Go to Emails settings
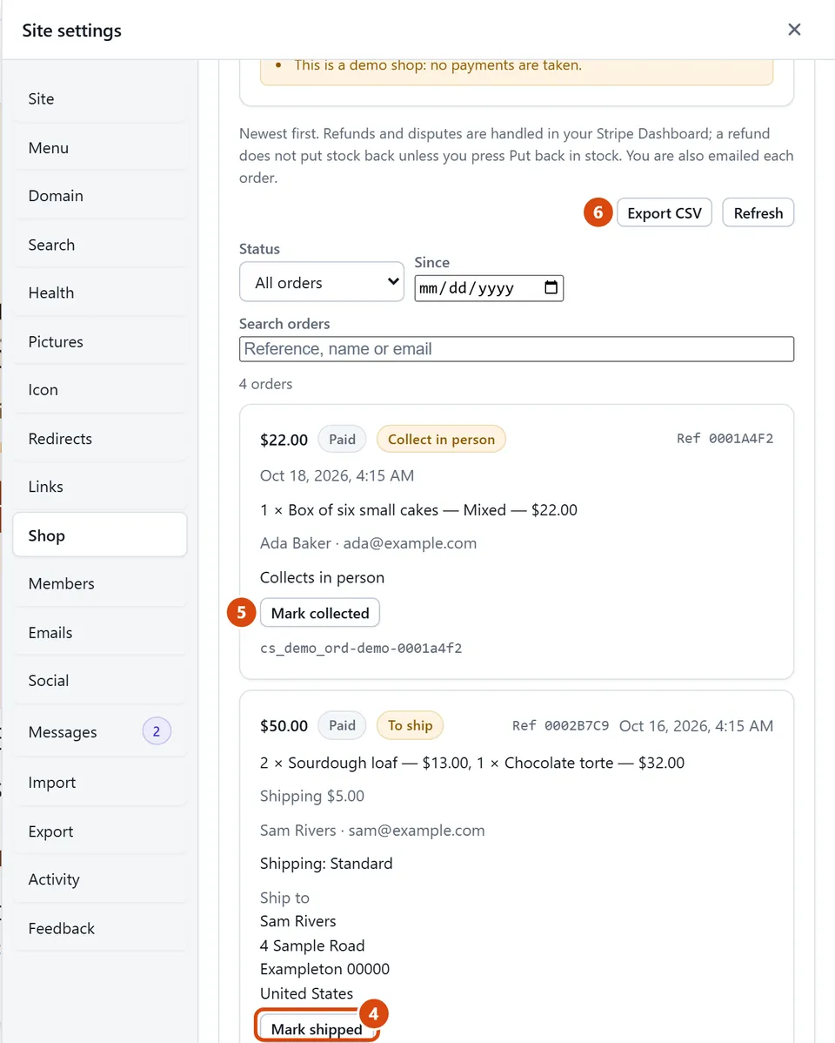The width and height of the screenshot is (835, 1043). (100, 633)
